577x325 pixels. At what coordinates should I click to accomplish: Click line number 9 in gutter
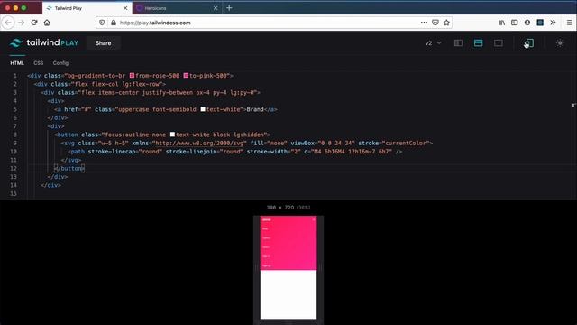click(x=15, y=143)
